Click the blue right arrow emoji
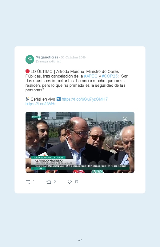Viewport: 160px width, 247px height. [58, 99]
